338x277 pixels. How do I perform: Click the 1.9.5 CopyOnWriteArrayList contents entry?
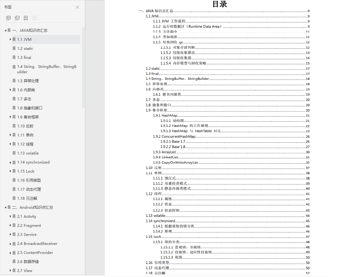[231, 163]
